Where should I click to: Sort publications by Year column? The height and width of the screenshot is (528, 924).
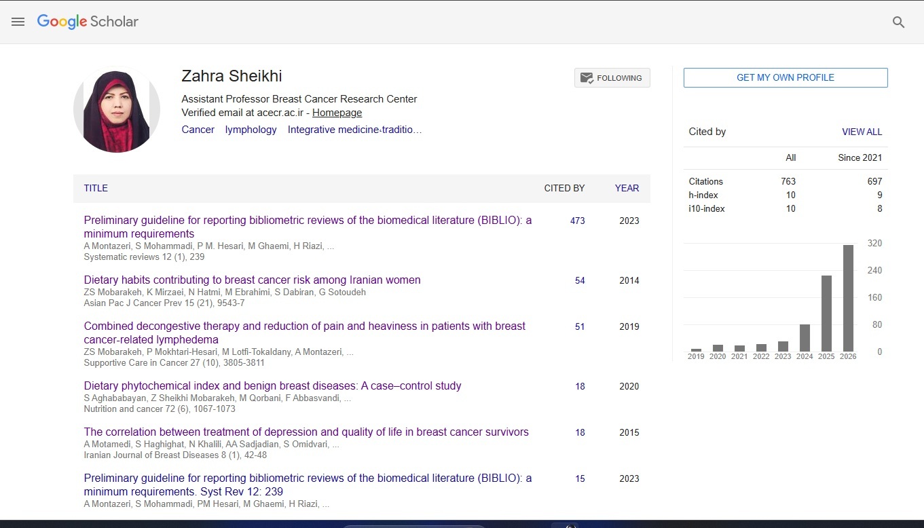click(627, 188)
